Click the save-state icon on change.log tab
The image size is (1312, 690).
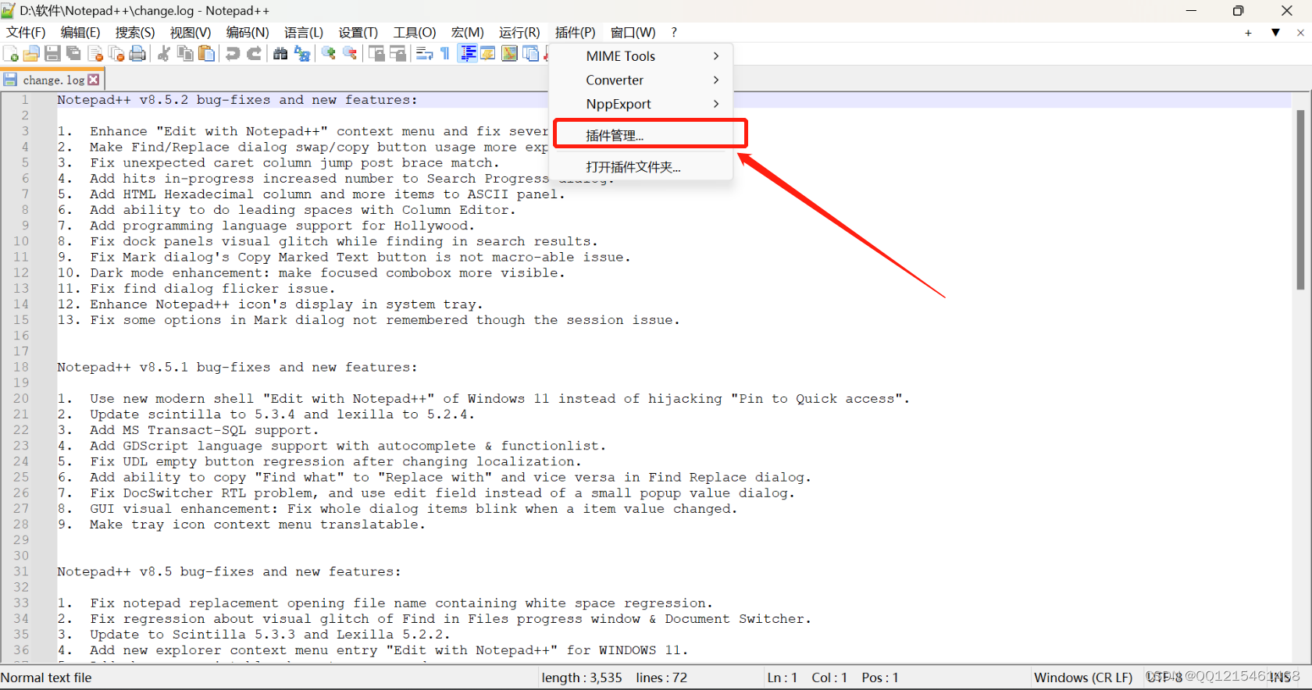point(10,80)
